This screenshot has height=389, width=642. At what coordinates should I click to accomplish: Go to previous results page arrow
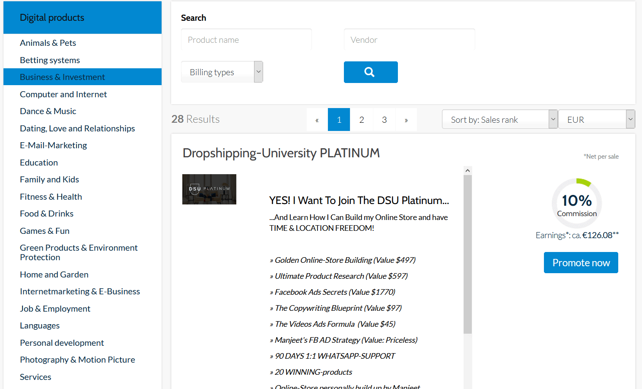[317, 120]
